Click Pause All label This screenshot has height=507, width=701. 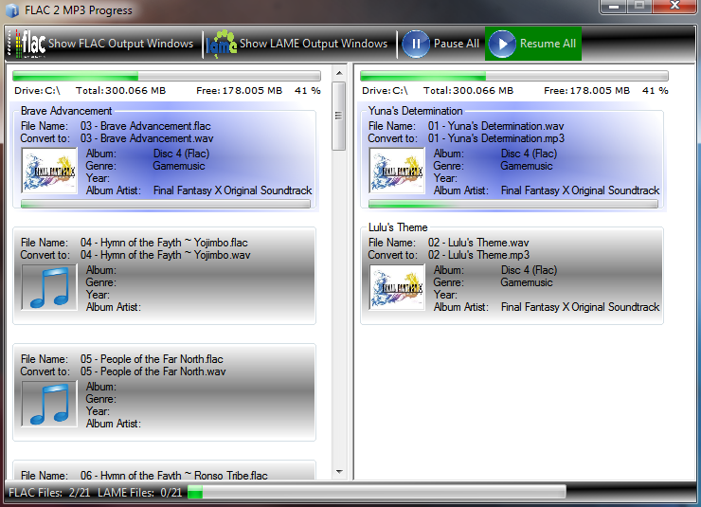pos(456,44)
